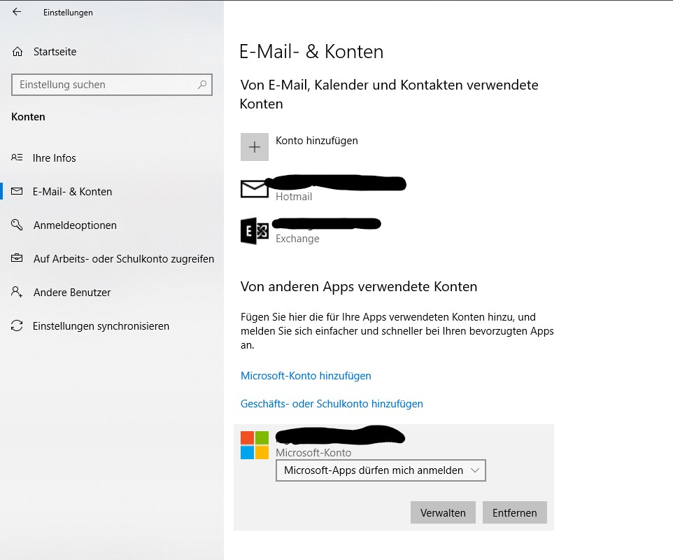Click the plus icon to add account
The height and width of the screenshot is (560, 673).
[x=255, y=147]
